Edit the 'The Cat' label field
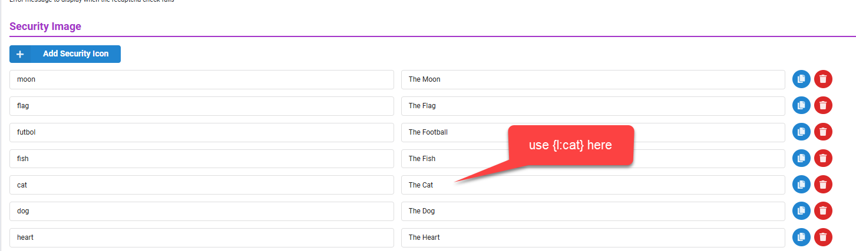This screenshot has width=856, height=251. pos(593,185)
